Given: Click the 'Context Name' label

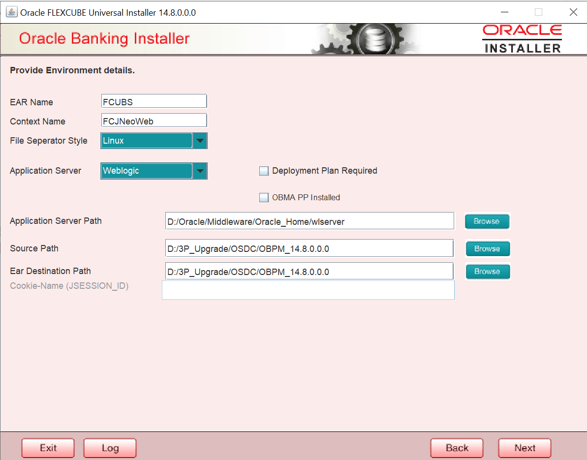Looking at the screenshot, I should [x=37, y=121].
